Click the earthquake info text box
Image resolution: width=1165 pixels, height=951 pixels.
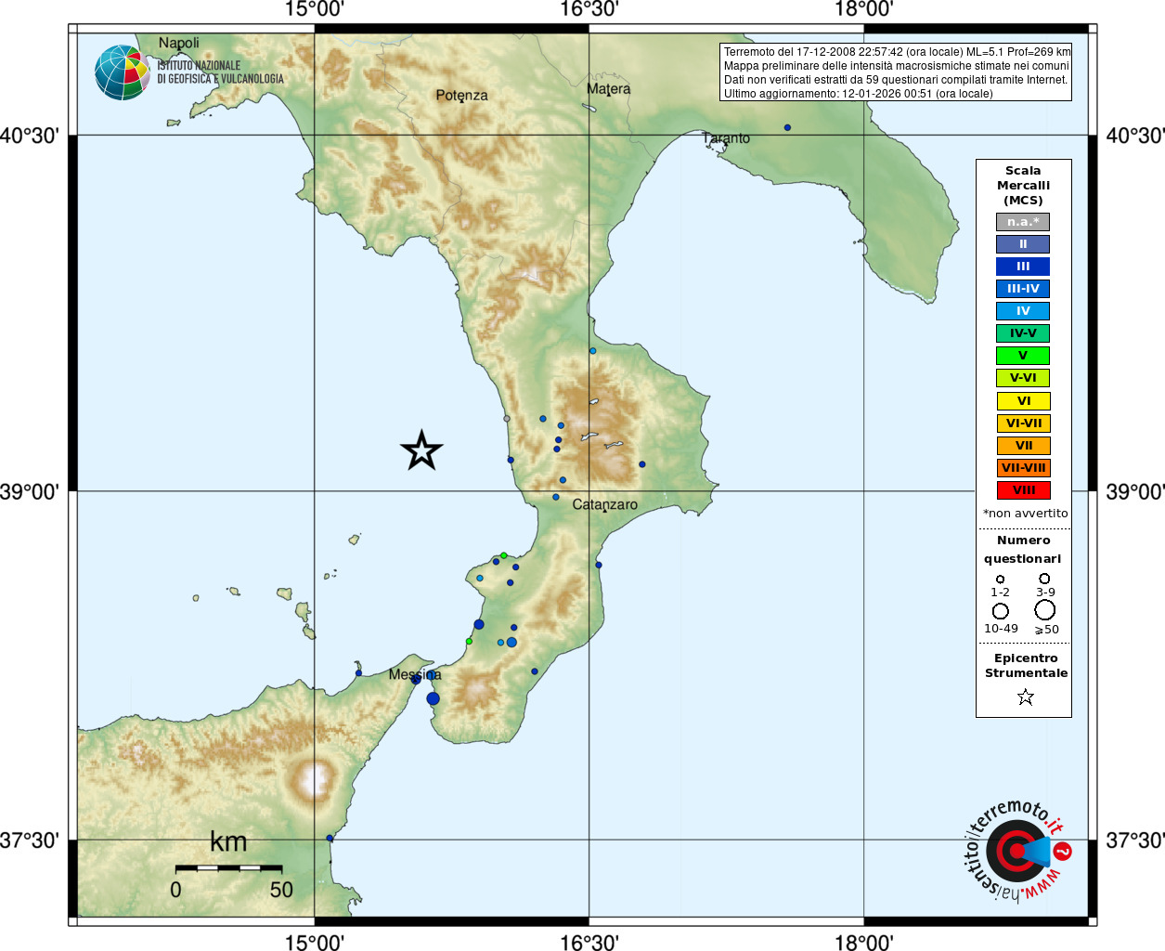[x=896, y=72]
